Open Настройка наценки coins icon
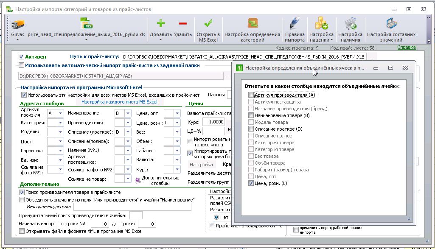The image size is (435, 249). [321, 23]
